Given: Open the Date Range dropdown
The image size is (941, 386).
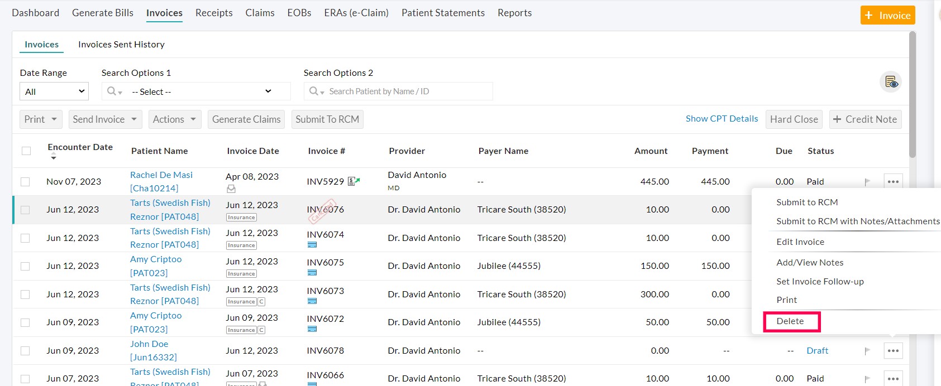Looking at the screenshot, I should (x=54, y=91).
